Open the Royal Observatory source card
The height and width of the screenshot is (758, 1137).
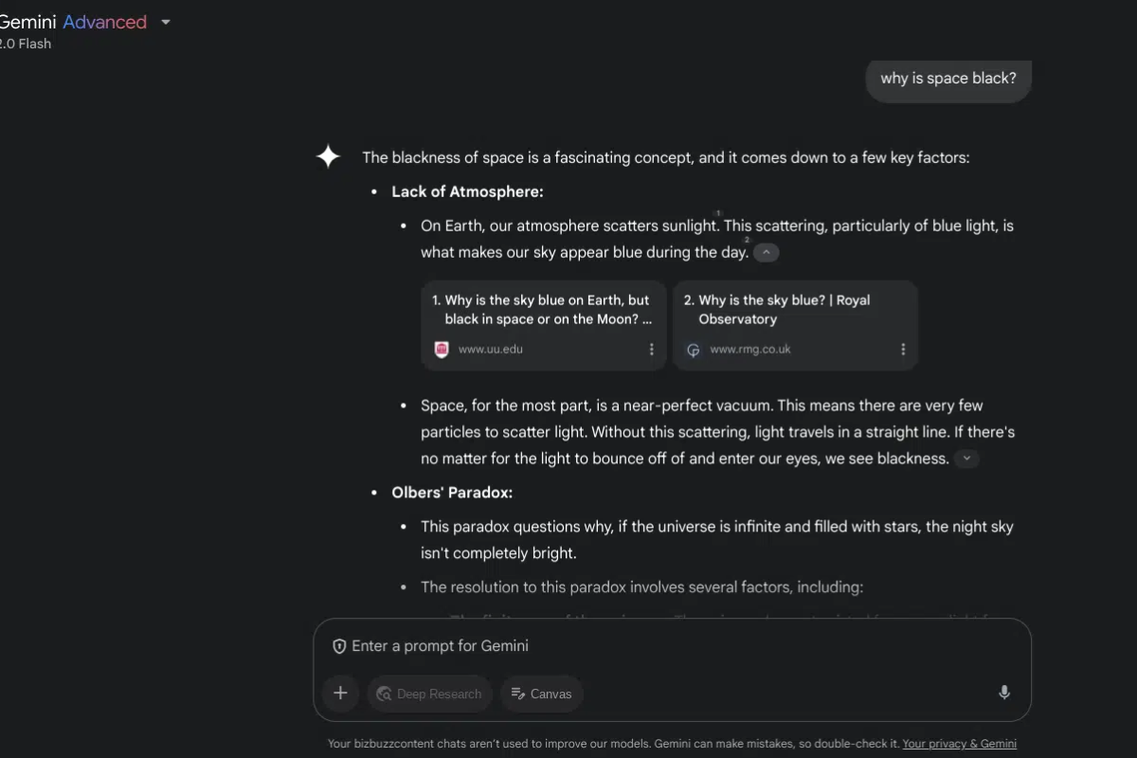(x=795, y=324)
